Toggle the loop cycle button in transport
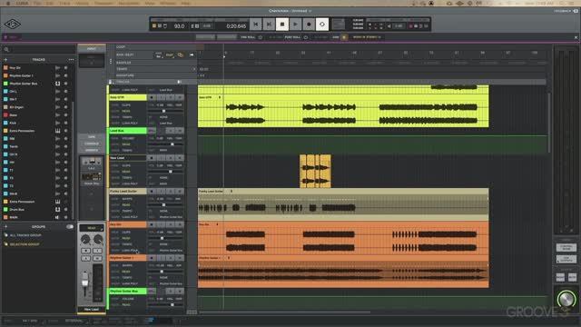Image resolution: width=581 pixels, height=327 pixels. point(322,25)
